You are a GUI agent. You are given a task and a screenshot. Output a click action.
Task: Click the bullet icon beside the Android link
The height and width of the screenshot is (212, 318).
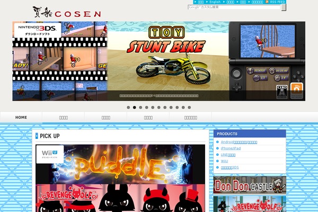point(217,142)
